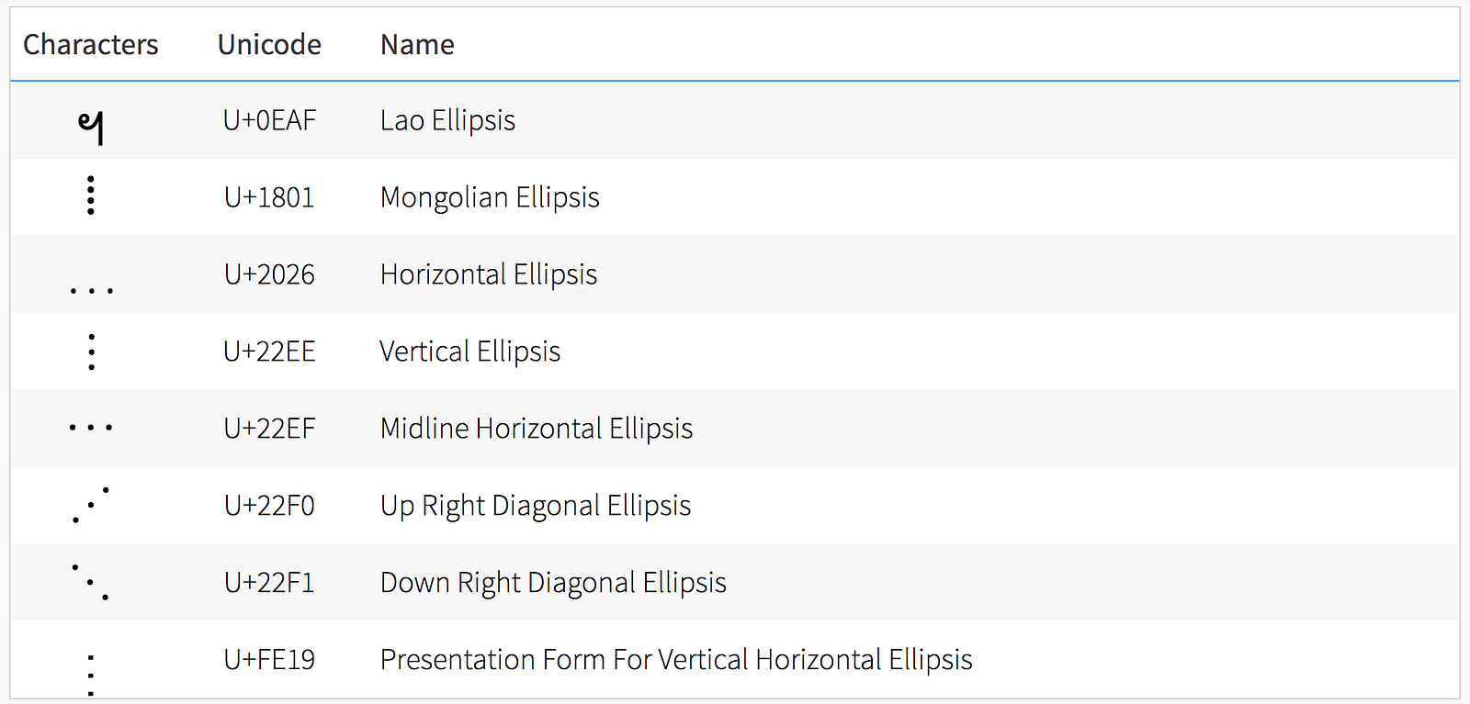This screenshot has height=704, width=1470.
Task: Click the U+1801 Unicode value
Action: click(x=269, y=197)
